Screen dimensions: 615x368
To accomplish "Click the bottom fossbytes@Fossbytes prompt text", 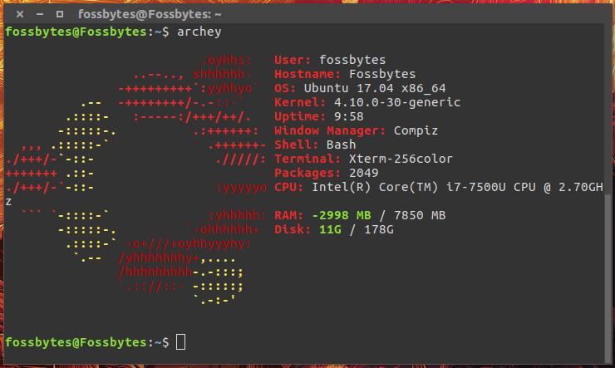I will (x=79, y=342).
